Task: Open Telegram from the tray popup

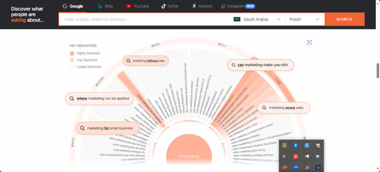Action: pos(307,156)
